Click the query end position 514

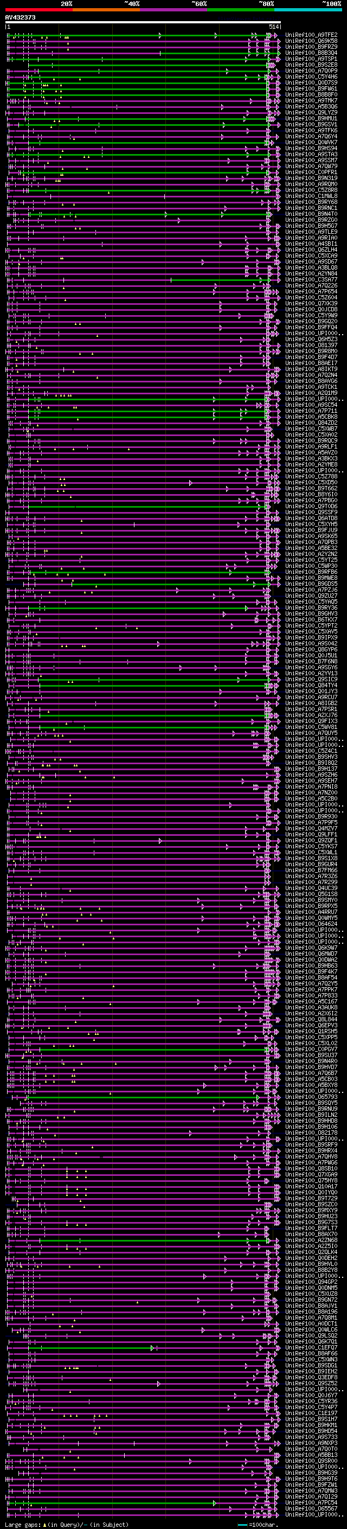click(x=273, y=27)
